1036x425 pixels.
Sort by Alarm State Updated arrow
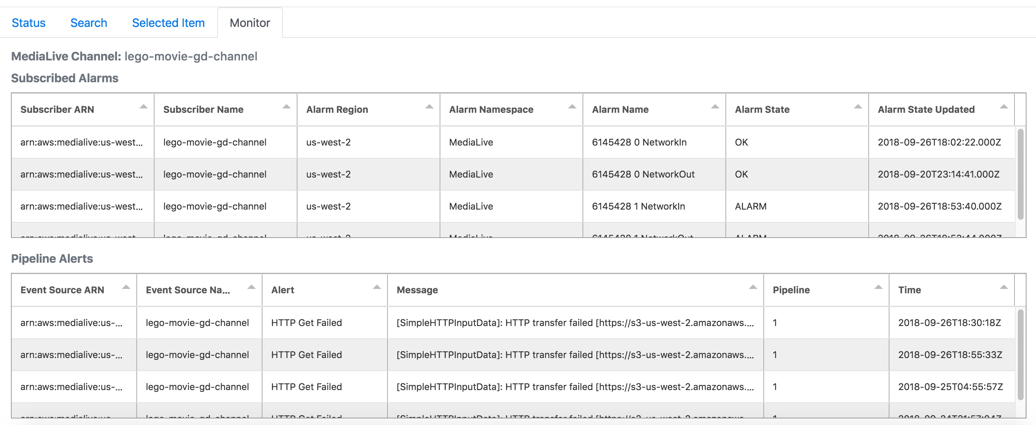[1004, 107]
